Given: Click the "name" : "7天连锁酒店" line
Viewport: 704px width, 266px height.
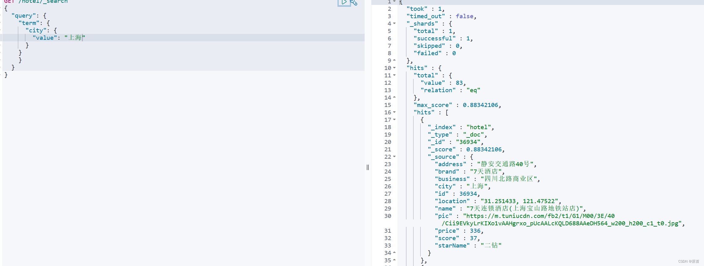Looking at the screenshot, I should [x=510, y=208].
